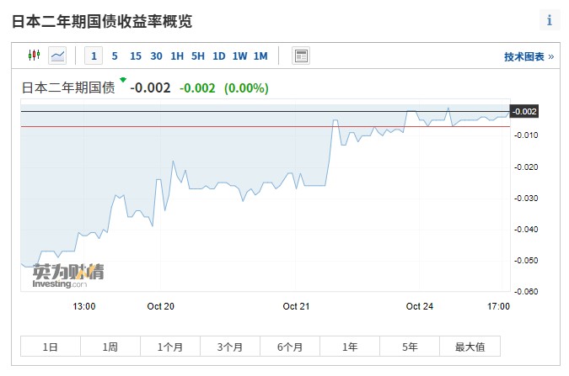Switch to candlestick chart type
The width and height of the screenshot is (569, 376).
[34, 56]
